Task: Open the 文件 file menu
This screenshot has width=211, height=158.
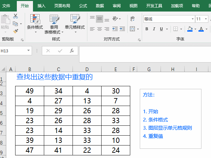Action: pos(7,6)
